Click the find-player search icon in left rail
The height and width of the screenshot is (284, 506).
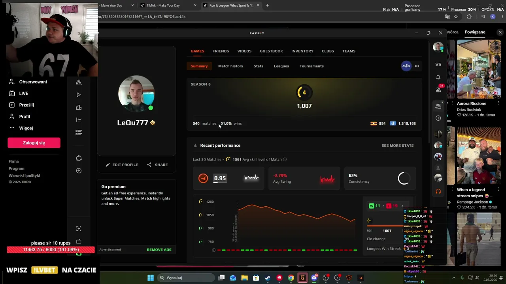(x=79, y=82)
